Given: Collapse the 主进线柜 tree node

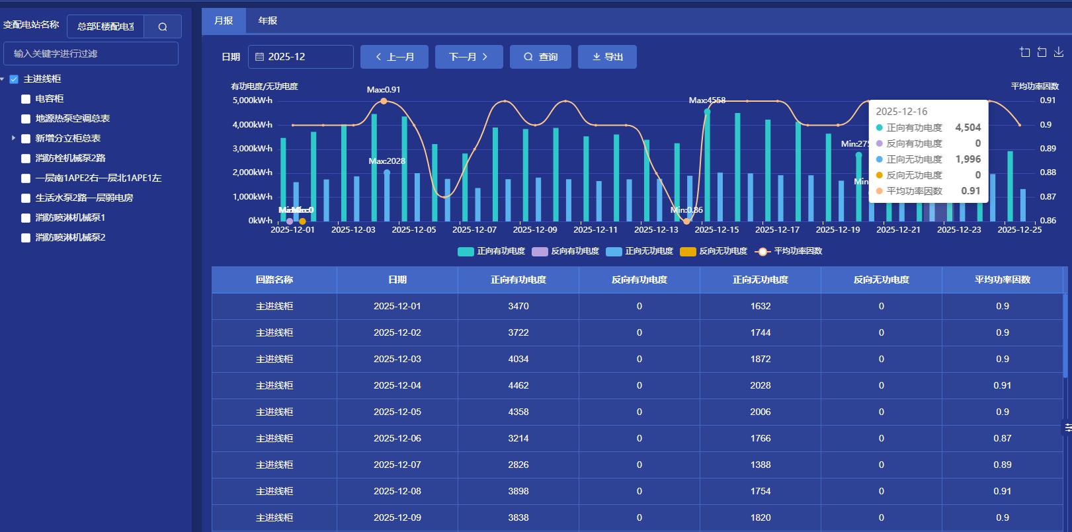Looking at the screenshot, I should (3, 79).
